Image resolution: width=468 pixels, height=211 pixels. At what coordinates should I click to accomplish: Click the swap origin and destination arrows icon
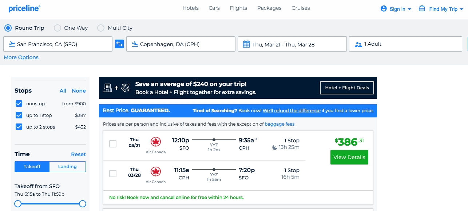[x=119, y=44]
